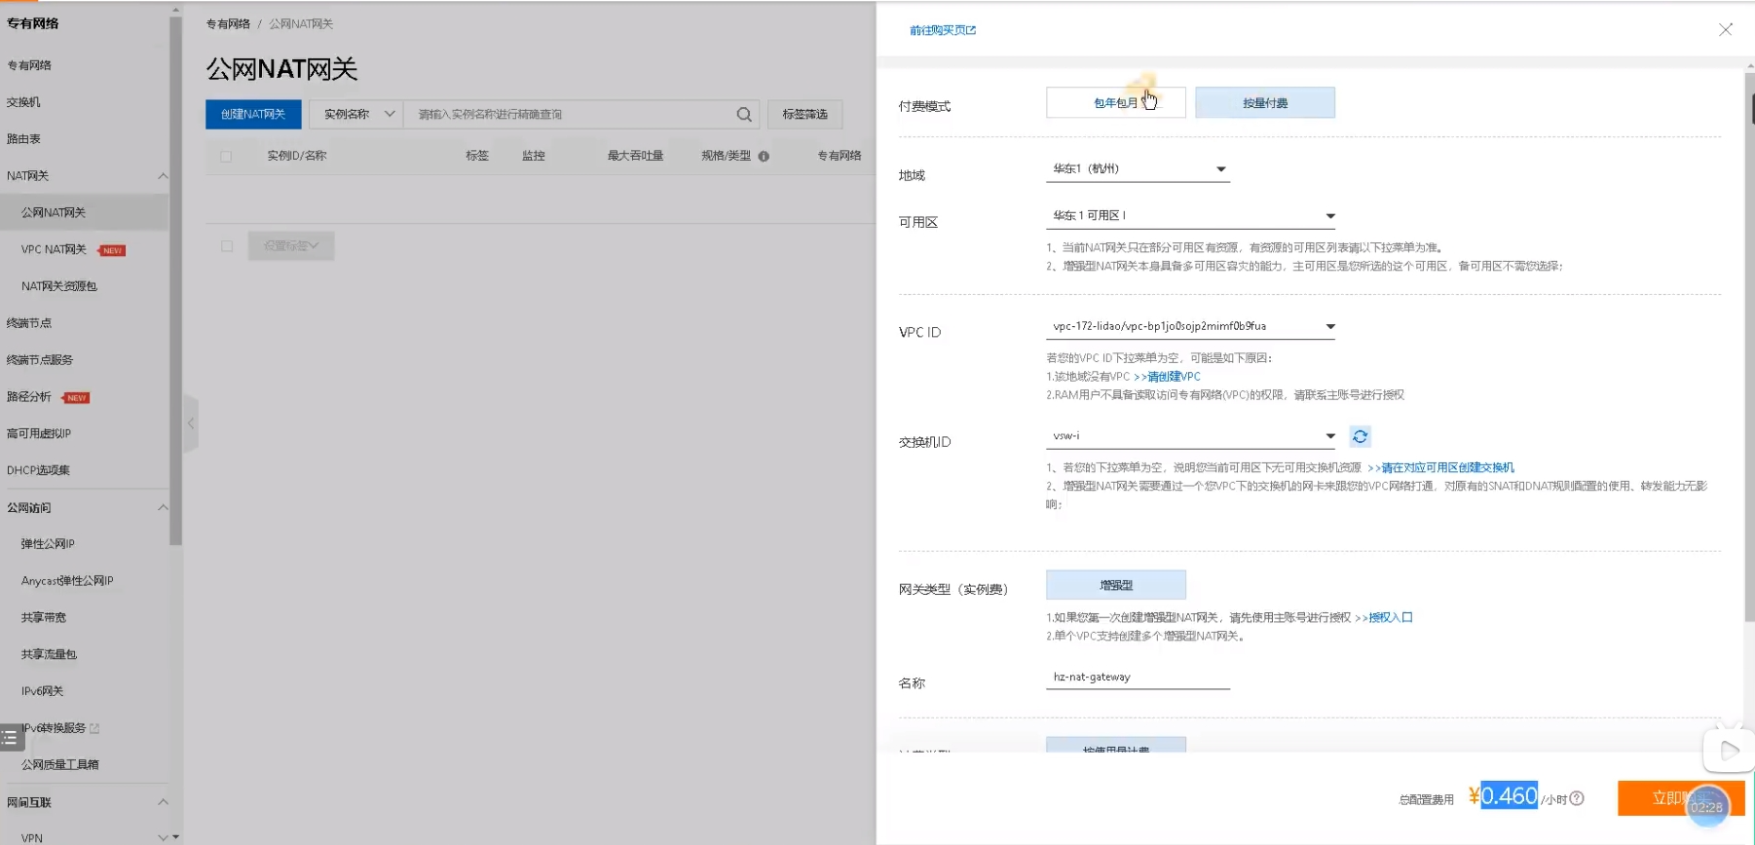Open the 可用区 zone dropdown
This screenshot has height=845, width=1755.
(x=1190, y=216)
